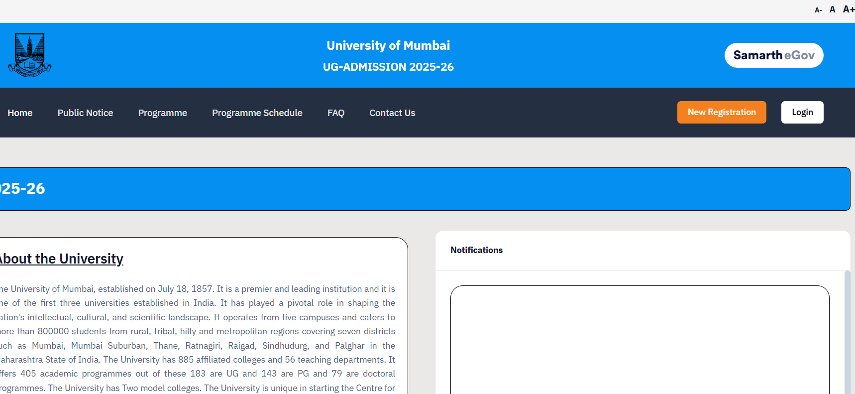
Task: Decrease font size with A- control
Action: [818, 10]
